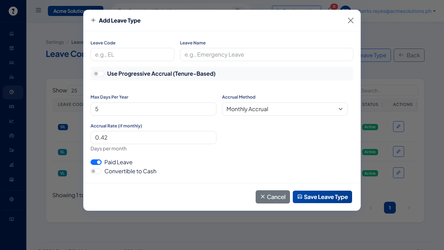Click the table Search box
Screen dimensions: 444x250
click(388, 91)
